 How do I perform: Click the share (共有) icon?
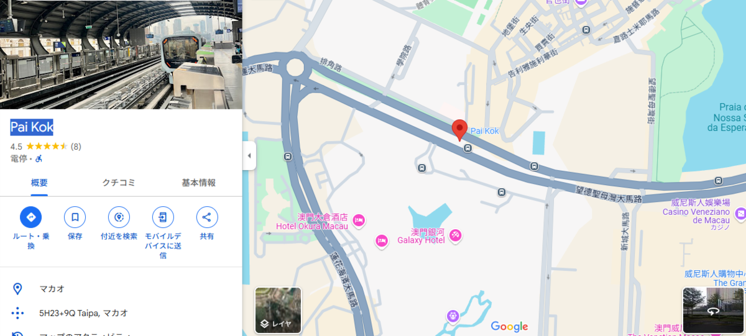(x=207, y=217)
